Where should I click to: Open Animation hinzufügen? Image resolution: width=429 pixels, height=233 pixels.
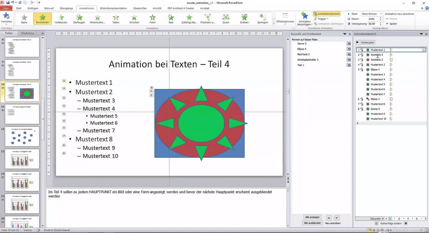tap(304, 18)
